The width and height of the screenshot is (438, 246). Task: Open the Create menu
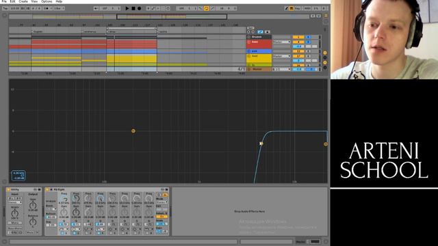tap(23, 1)
